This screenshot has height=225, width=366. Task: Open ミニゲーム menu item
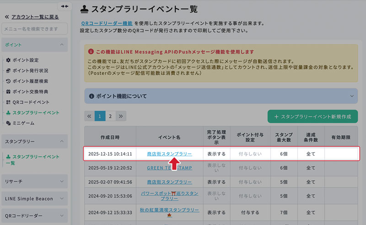pyautogui.click(x=23, y=123)
